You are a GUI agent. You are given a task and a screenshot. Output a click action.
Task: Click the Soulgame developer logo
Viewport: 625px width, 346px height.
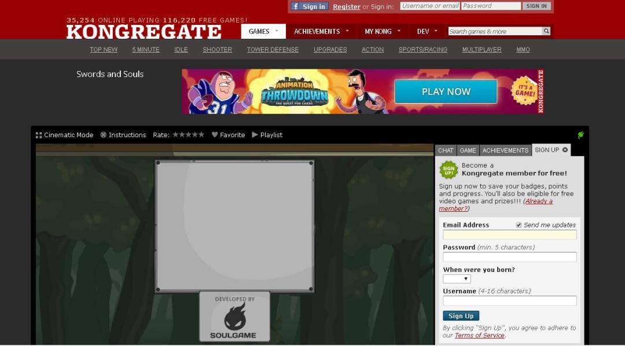235,317
